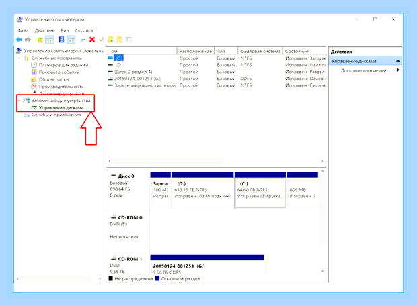Open the Справка menu
Image resolution: width=417 pixels, height=306 pixels.
tap(84, 30)
